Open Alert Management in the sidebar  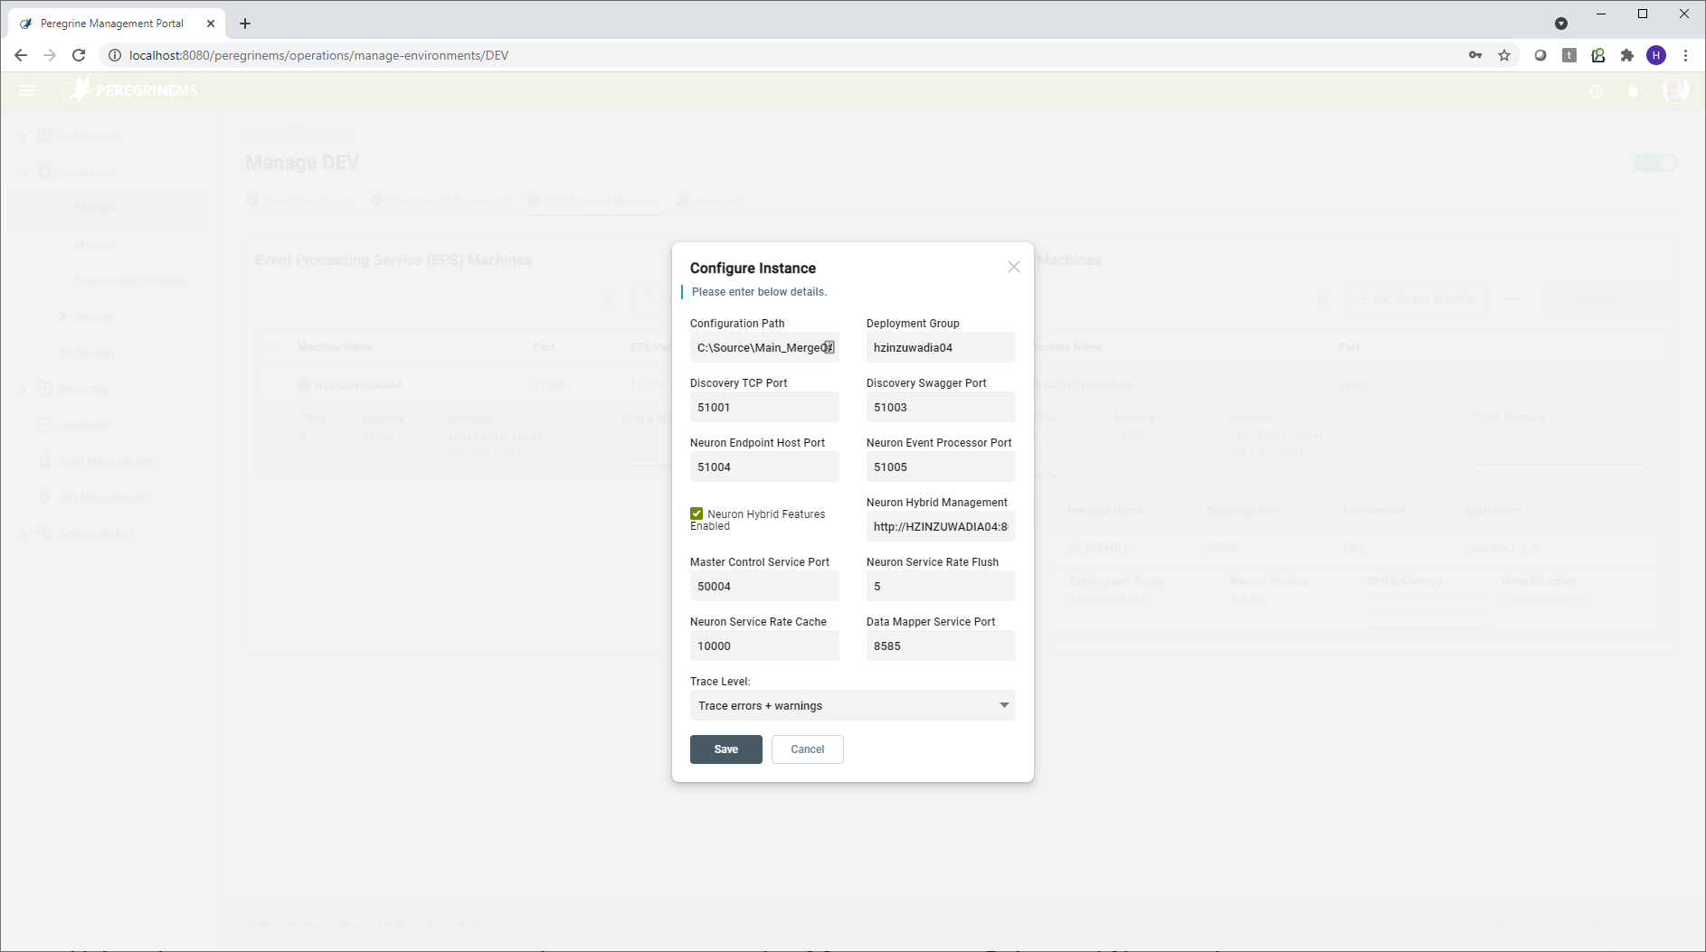[x=106, y=462]
